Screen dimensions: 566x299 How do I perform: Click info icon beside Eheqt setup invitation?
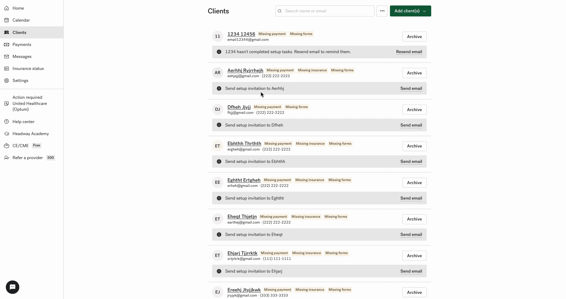[219, 235]
